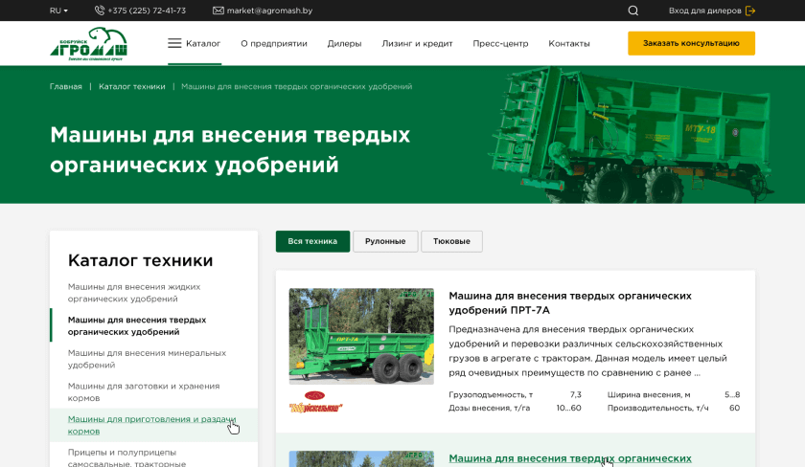
Task: Open the second underlined product title link
Action: (x=570, y=458)
